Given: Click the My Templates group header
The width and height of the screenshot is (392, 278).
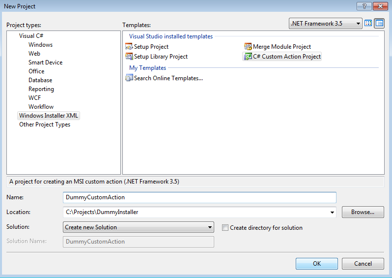Looking at the screenshot, I should [147, 68].
